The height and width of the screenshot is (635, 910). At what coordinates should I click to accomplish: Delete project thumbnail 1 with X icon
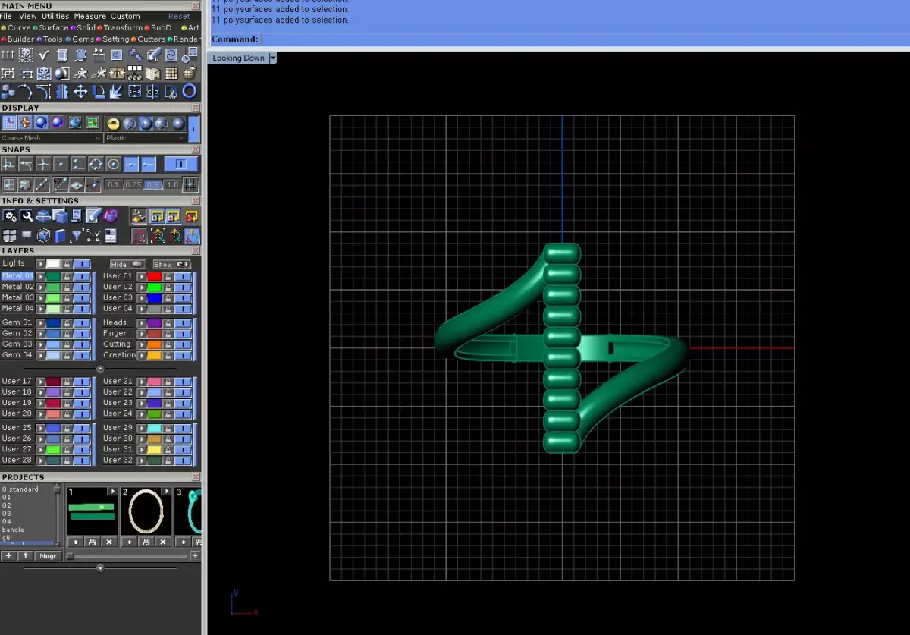108,542
